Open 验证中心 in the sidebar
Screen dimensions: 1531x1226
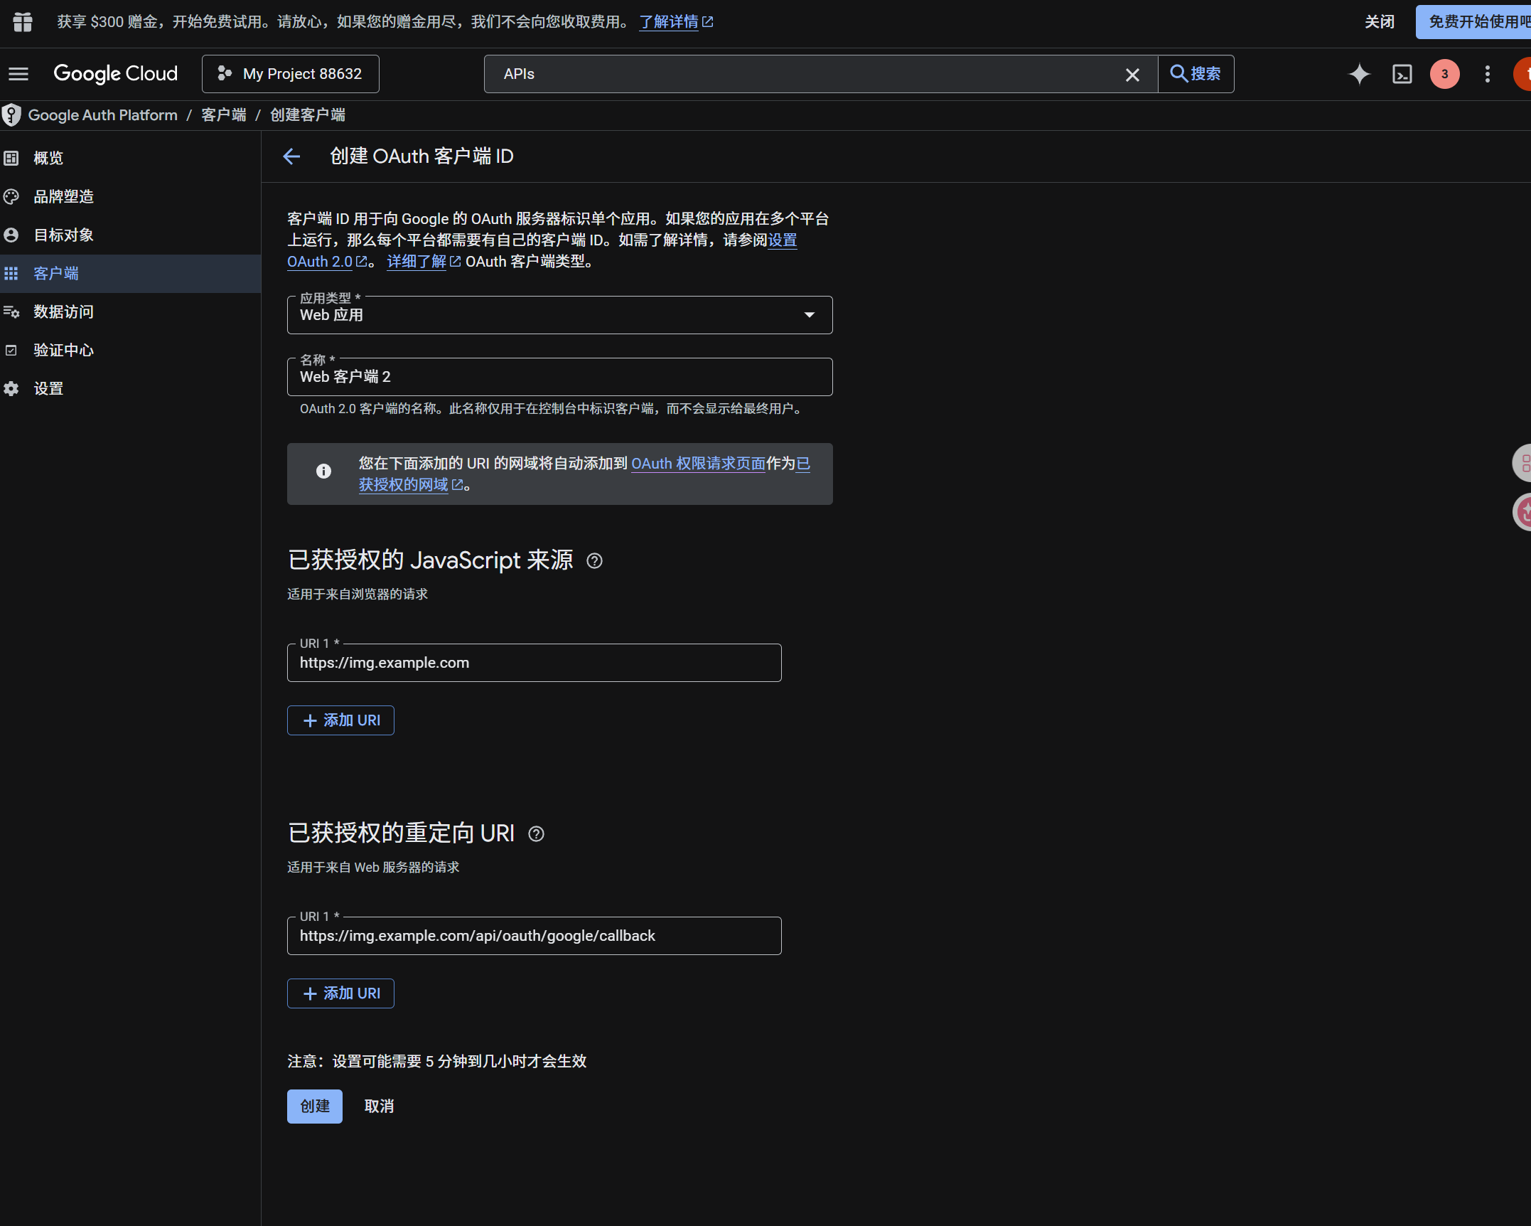tap(131, 351)
